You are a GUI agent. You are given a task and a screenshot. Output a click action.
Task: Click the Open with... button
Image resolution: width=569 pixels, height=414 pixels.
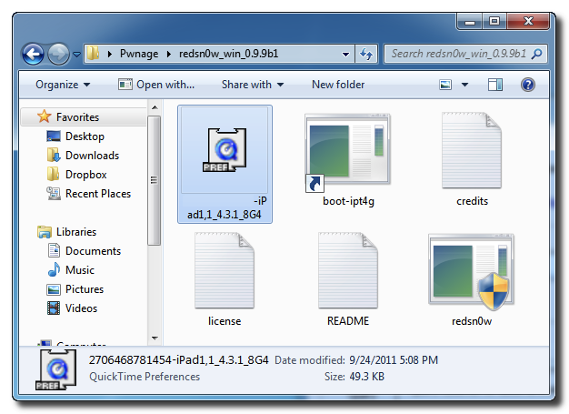click(x=156, y=85)
